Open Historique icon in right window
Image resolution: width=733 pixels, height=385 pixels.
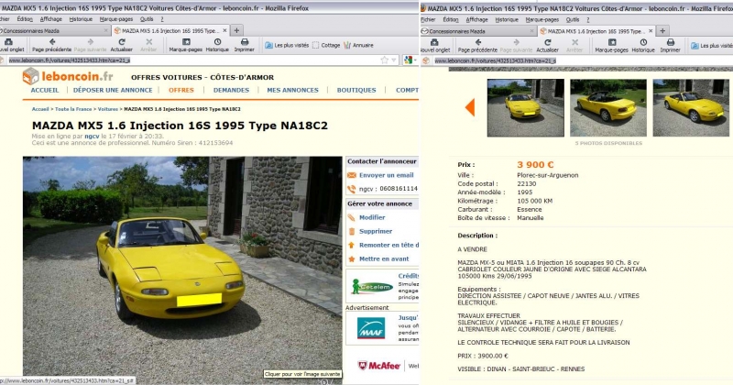tap(643, 42)
